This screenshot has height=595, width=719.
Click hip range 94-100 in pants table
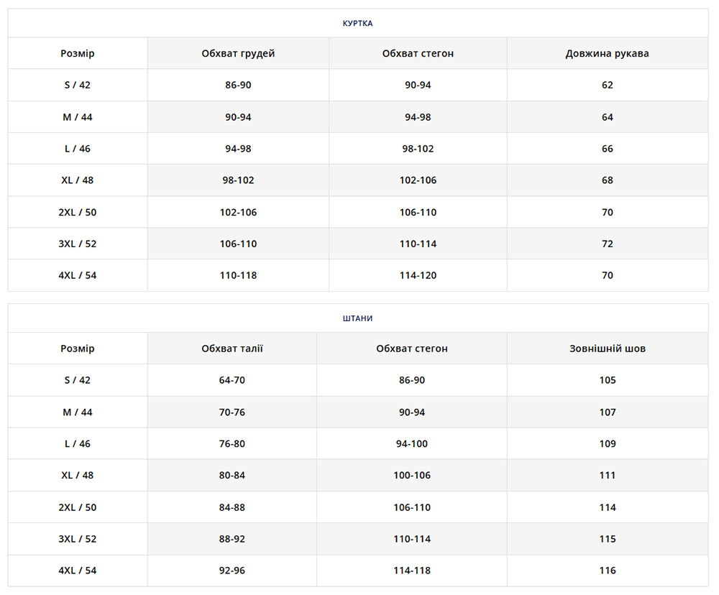(x=412, y=444)
